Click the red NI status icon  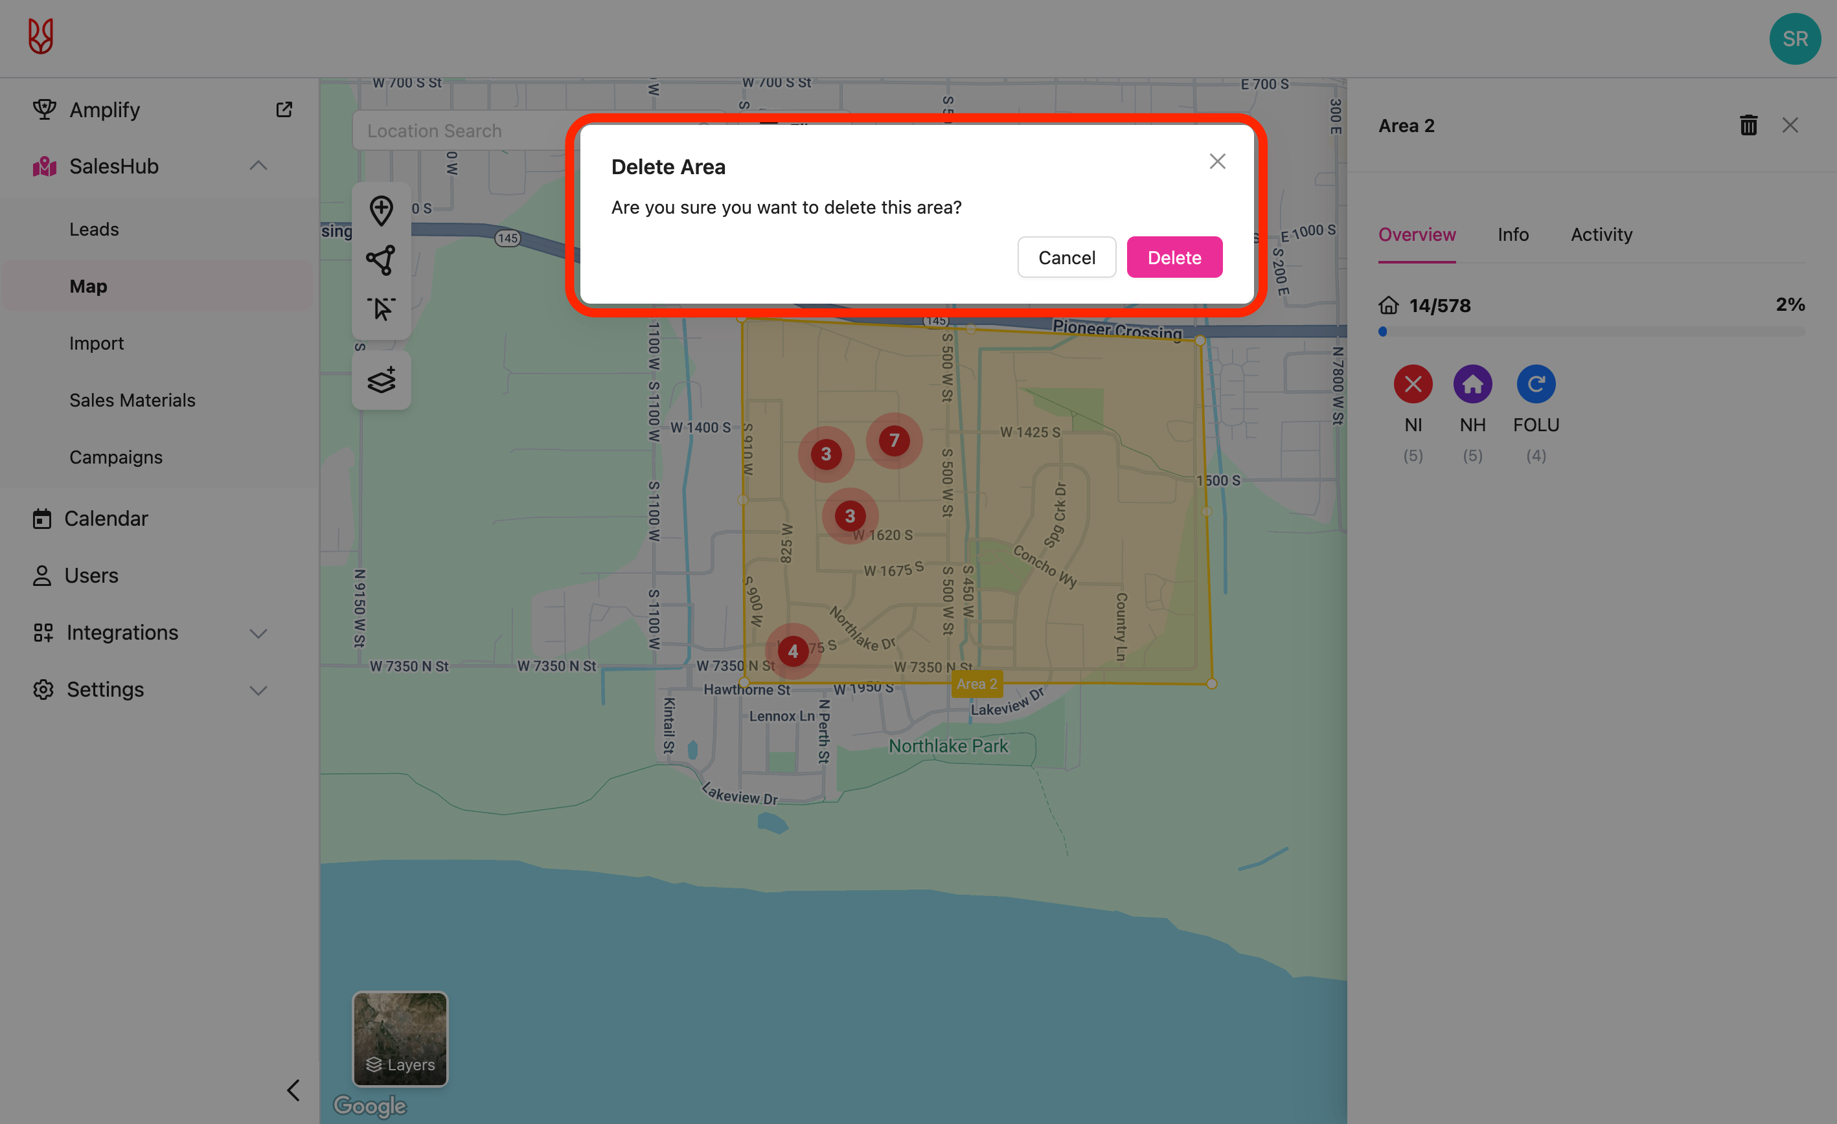[1413, 385]
